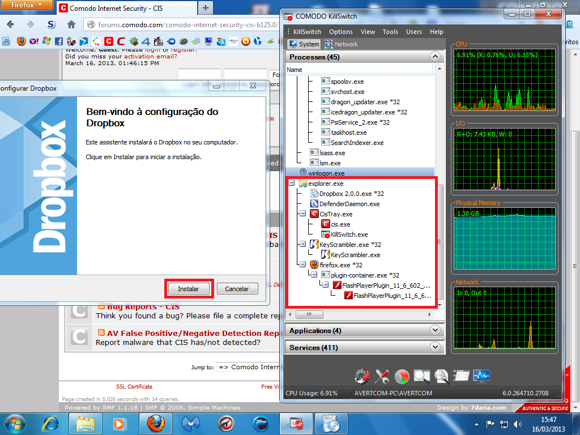Open the red square Comodo bookmark
580x435 pixels.
108,41
